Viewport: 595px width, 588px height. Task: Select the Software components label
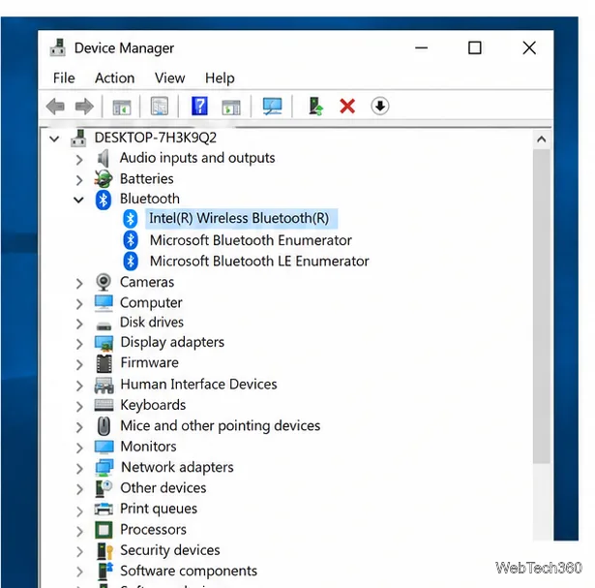pos(189,571)
